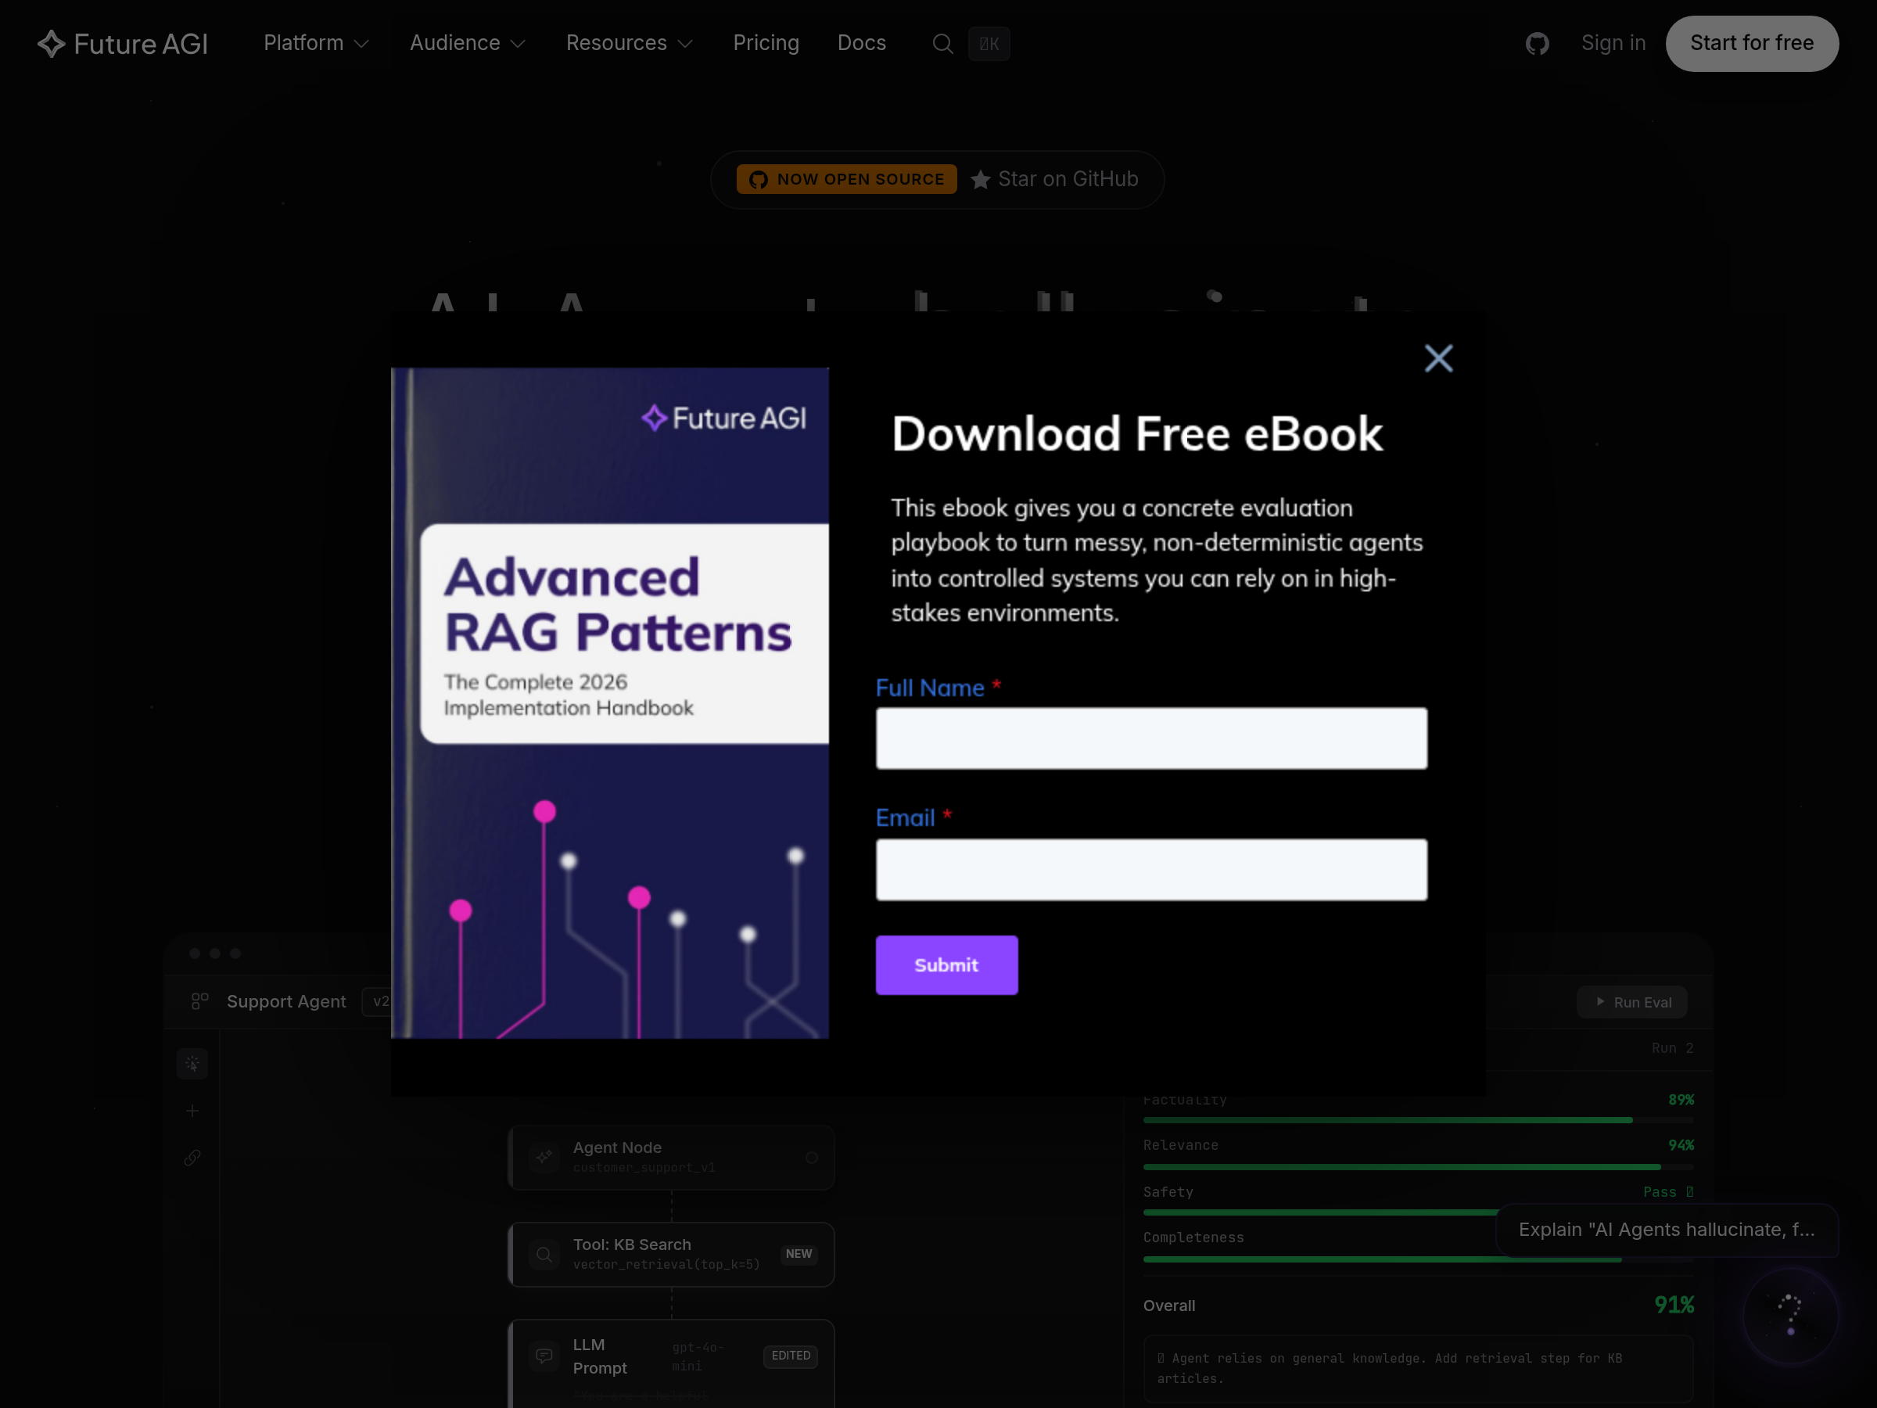Click the star icon beside Star on GitHub

(x=980, y=180)
